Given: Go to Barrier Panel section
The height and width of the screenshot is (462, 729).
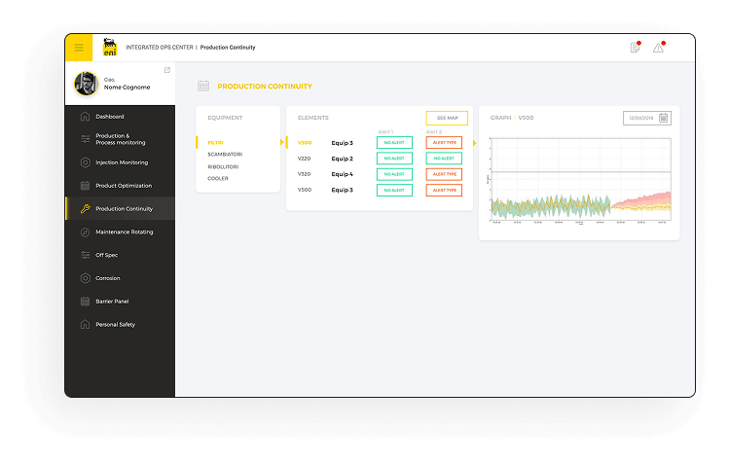Looking at the screenshot, I should [112, 302].
